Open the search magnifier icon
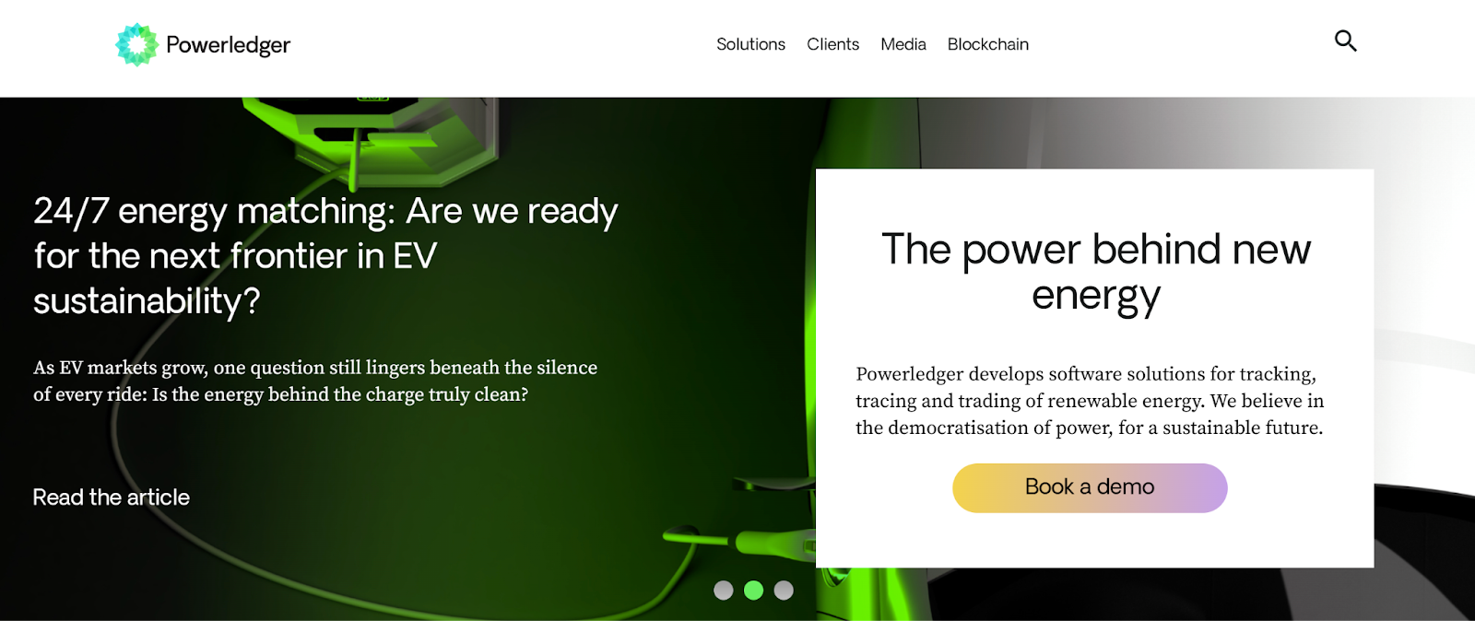This screenshot has width=1475, height=621. point(1346,41)
